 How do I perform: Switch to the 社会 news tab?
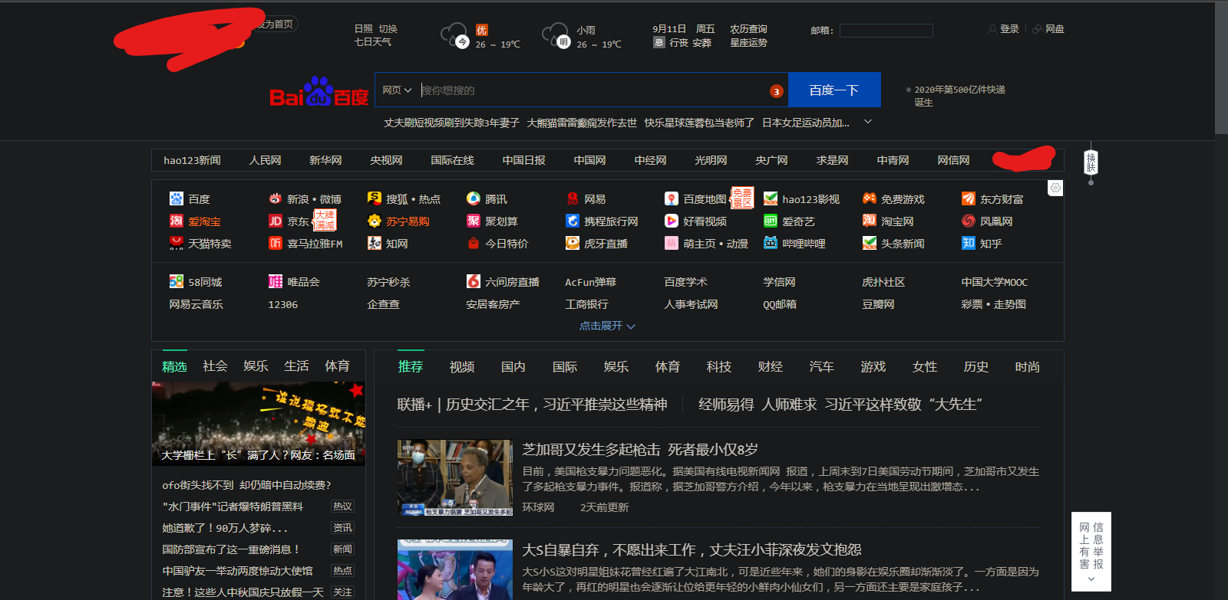click(215, 366)
